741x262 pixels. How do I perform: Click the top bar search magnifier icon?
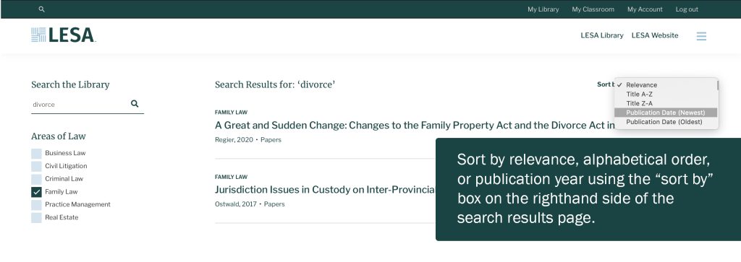[x=41, y=9]
